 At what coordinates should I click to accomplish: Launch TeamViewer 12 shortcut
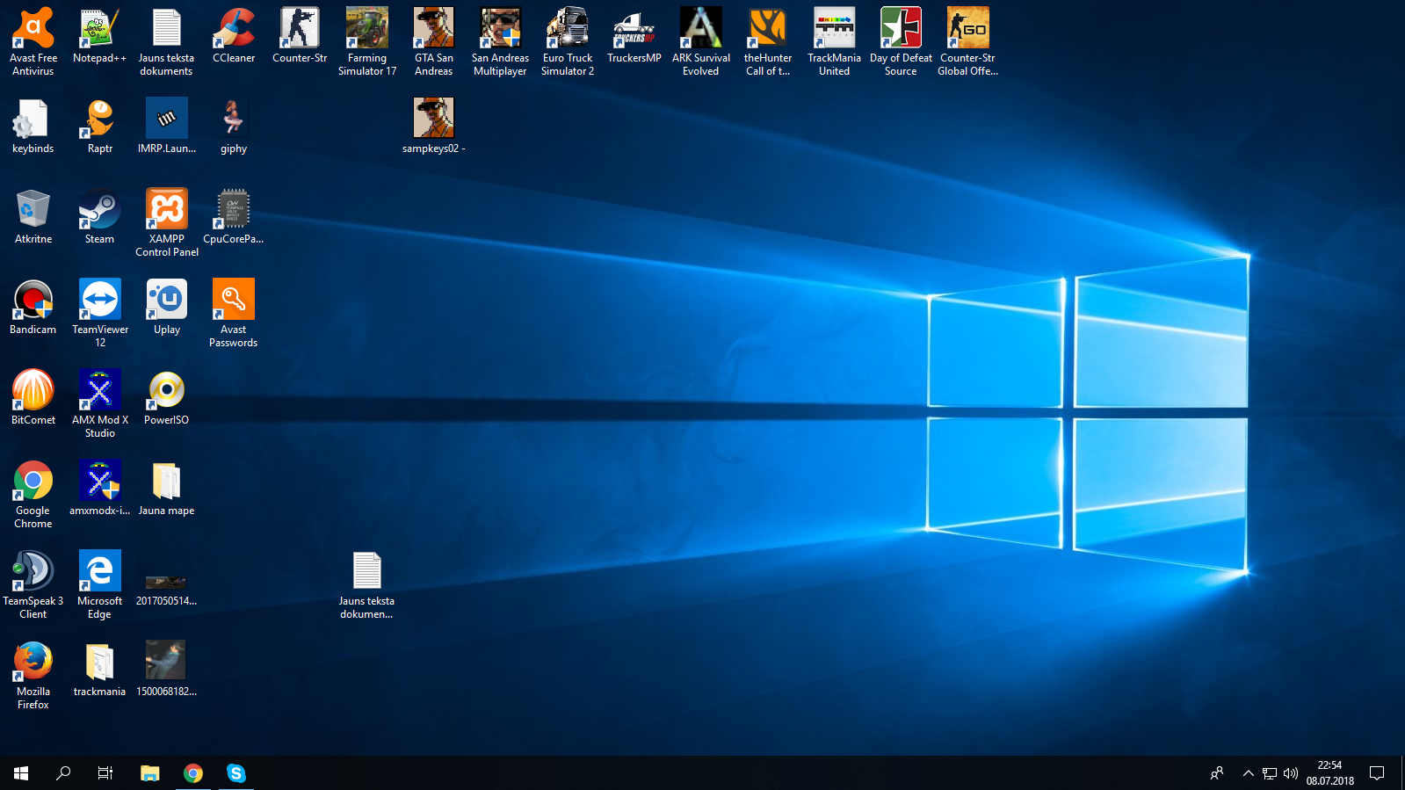pyautogui.click(x=99, y=313)
